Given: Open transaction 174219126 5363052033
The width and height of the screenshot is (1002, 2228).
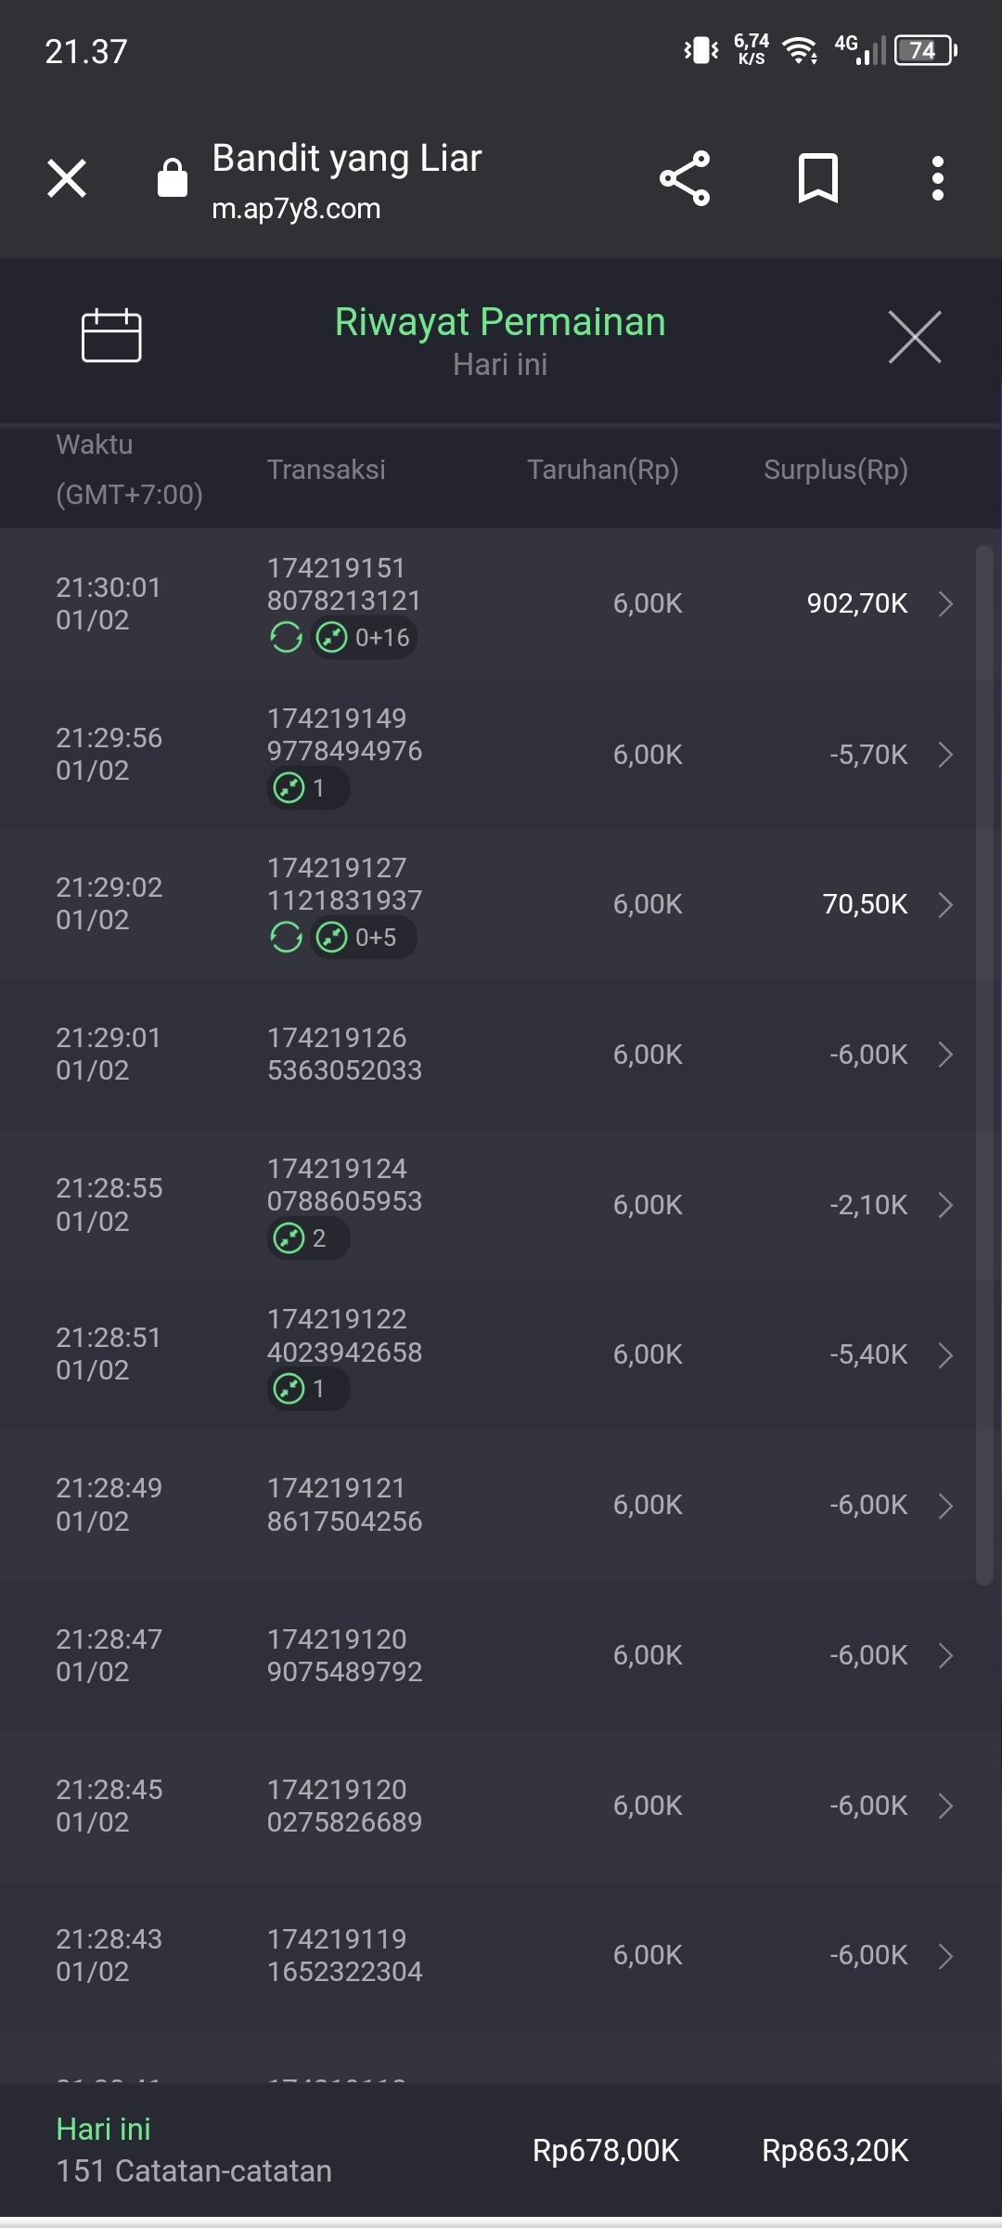Looking at the screenshot, I should pos(344,1054).
